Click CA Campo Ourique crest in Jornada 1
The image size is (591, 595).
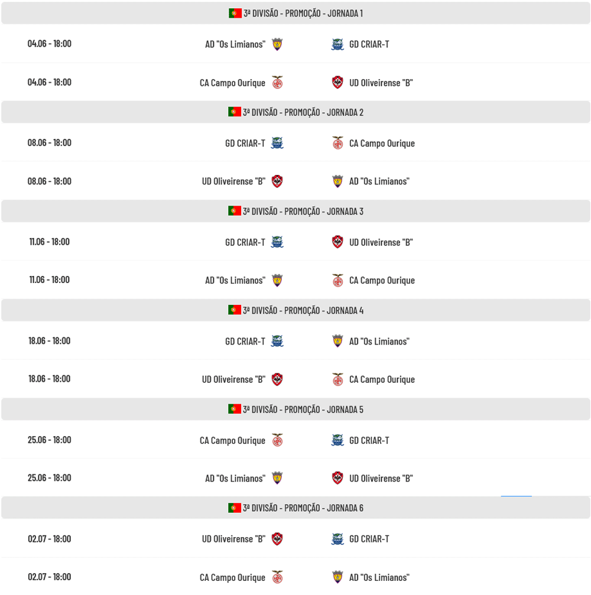[x=277, y=82]
